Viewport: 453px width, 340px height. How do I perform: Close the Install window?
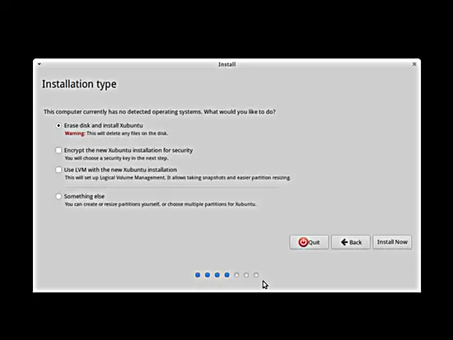click(x=414, y=64)
